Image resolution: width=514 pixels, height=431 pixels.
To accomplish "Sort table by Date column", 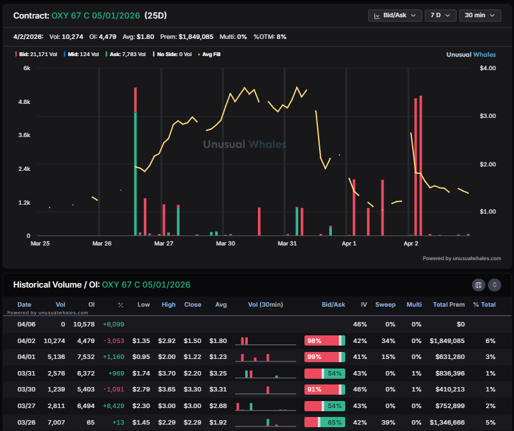I will point(24,305).
